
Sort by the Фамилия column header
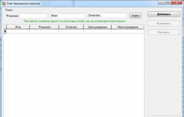click(44, 27)
